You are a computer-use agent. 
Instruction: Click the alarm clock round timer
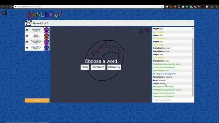point(28,23)
